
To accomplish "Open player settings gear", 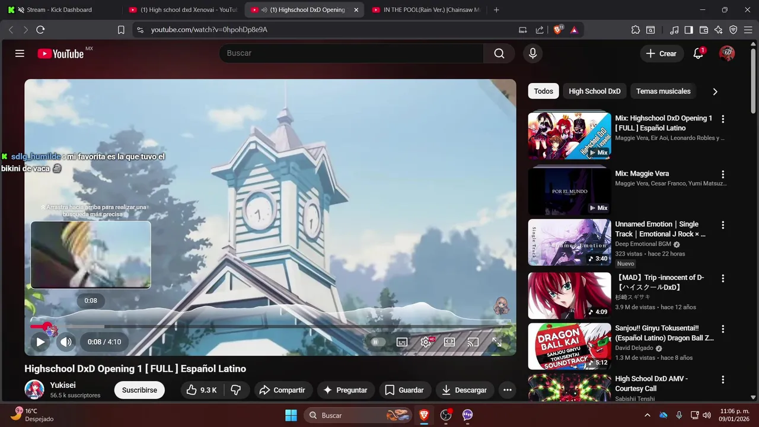I will coord(426,342).
